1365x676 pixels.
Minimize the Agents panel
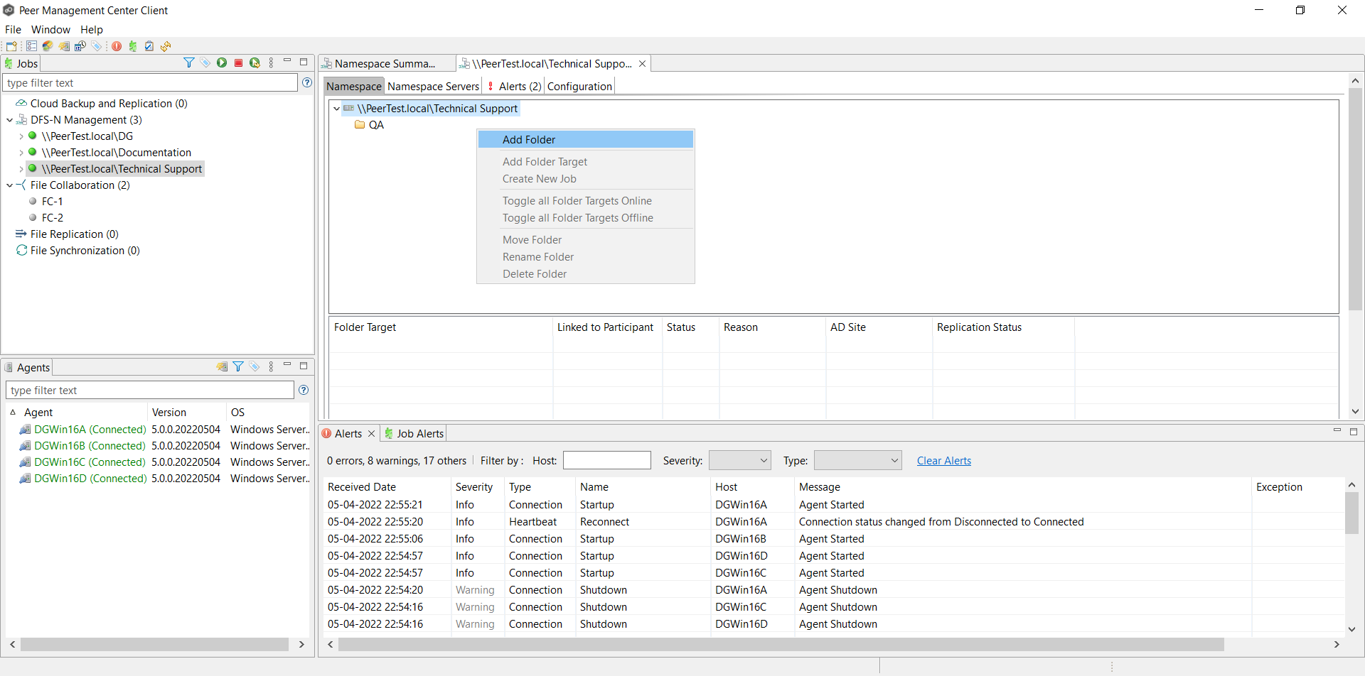click(287, 365)
